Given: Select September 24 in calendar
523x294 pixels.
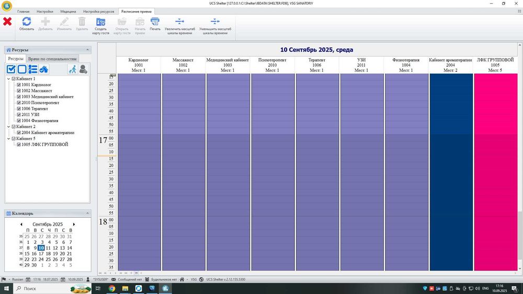Looking at the screenshot, I should click(x=41, y=260).
